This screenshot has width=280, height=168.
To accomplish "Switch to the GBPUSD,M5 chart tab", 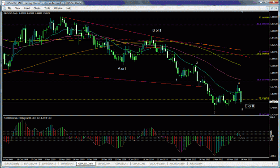I will click(x=139, y=164).
